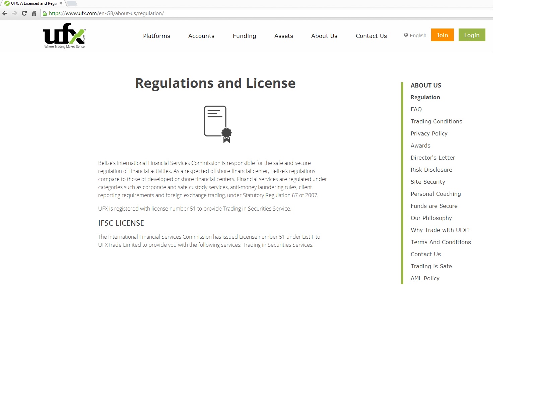Image resolution: width=536 pixels, height=399 pixels.
Task: Click the UFX logo
Action: click(x=64, y=36)
